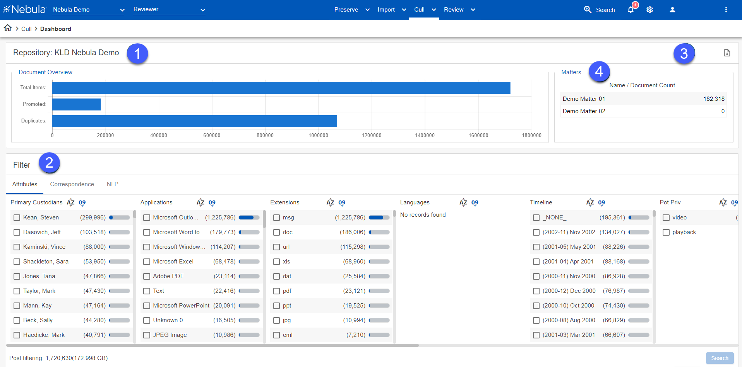Open the Demo Matter 01 row
This screenshot has width=742, height=367.
pos(643,99)
